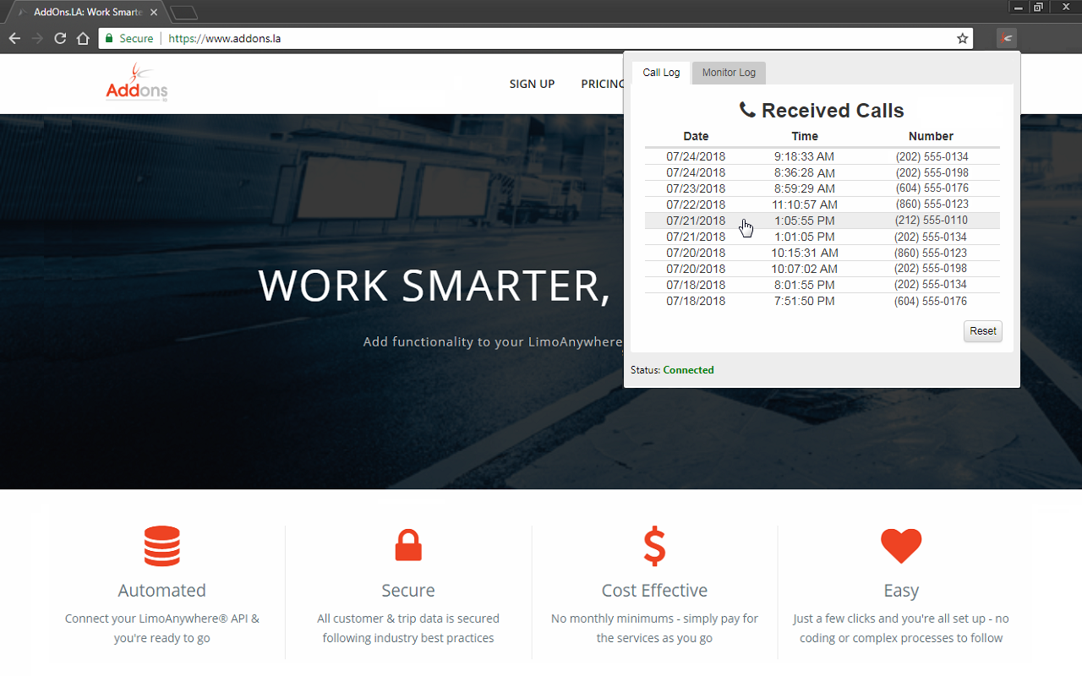Screen dimensions: 1082x676
Task: Click the Easy heart icon
Action: coord(901,546)
